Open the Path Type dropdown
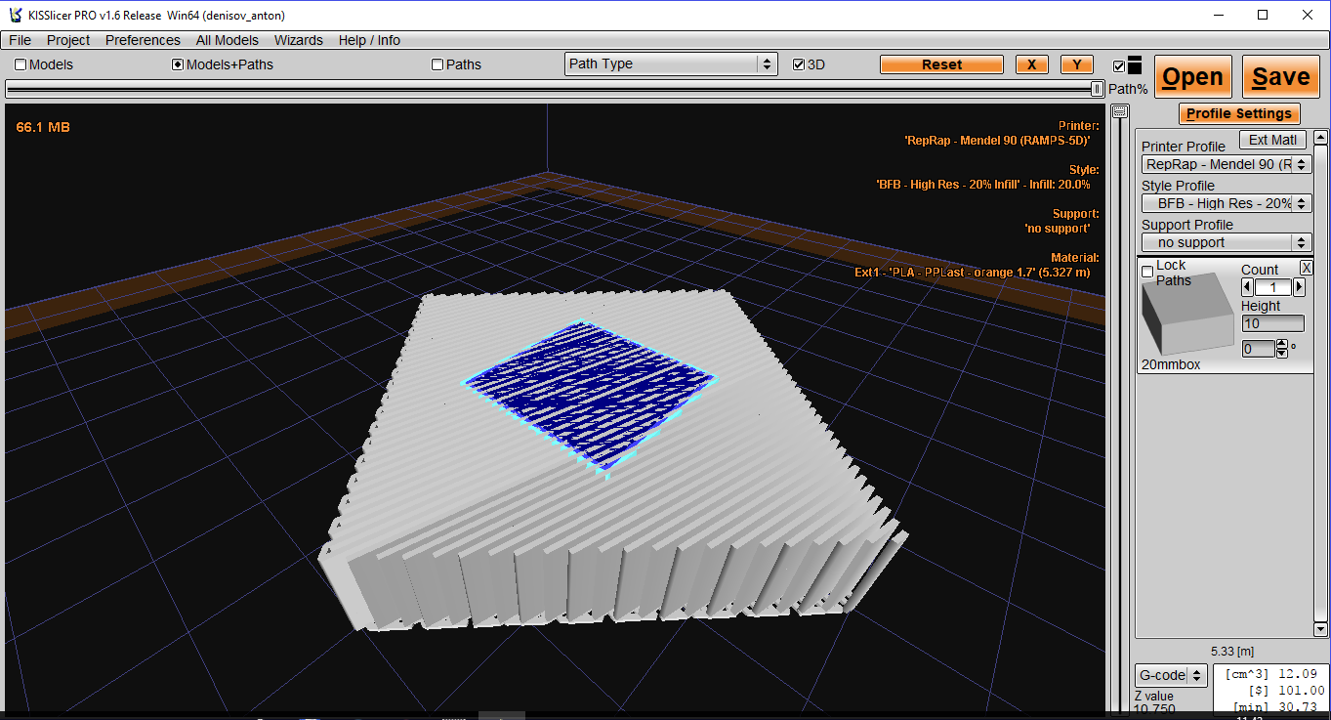The width and height of the screenshot is (1331, 720). coord(671,64)
